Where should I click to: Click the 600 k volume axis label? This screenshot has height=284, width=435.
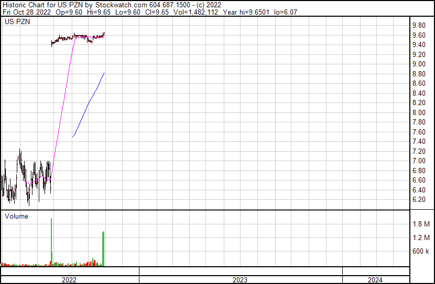pyautogui.click(x=421, y=251)
